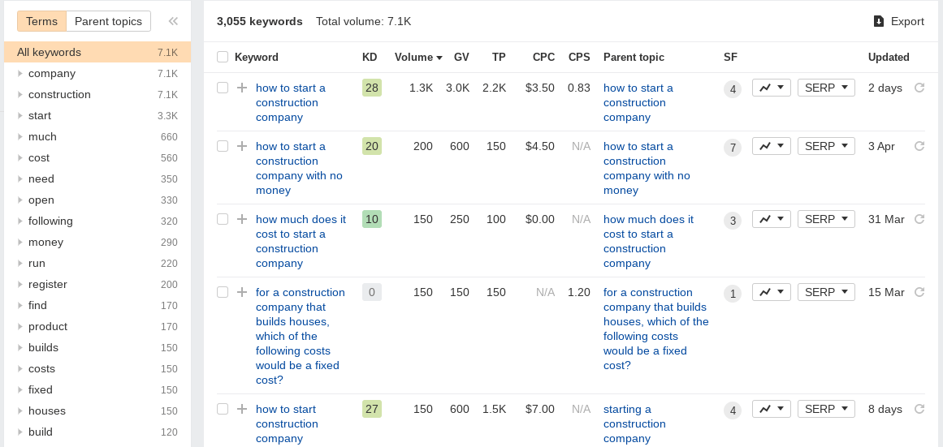Check the box for 'with no money' keyword

[x=223, y=146]
